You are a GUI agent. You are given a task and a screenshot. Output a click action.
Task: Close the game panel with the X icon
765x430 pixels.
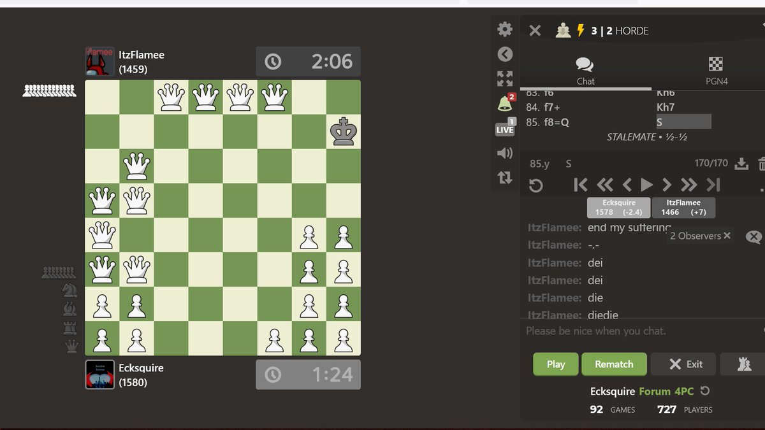(x=535, y=31)
